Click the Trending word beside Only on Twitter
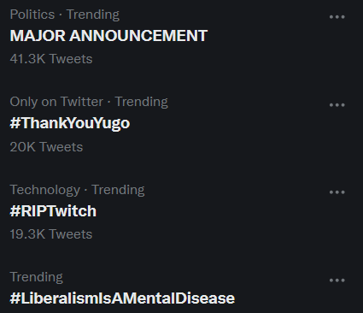The width and height of the screenshot is (363, 313). click(x=141, y=102)
